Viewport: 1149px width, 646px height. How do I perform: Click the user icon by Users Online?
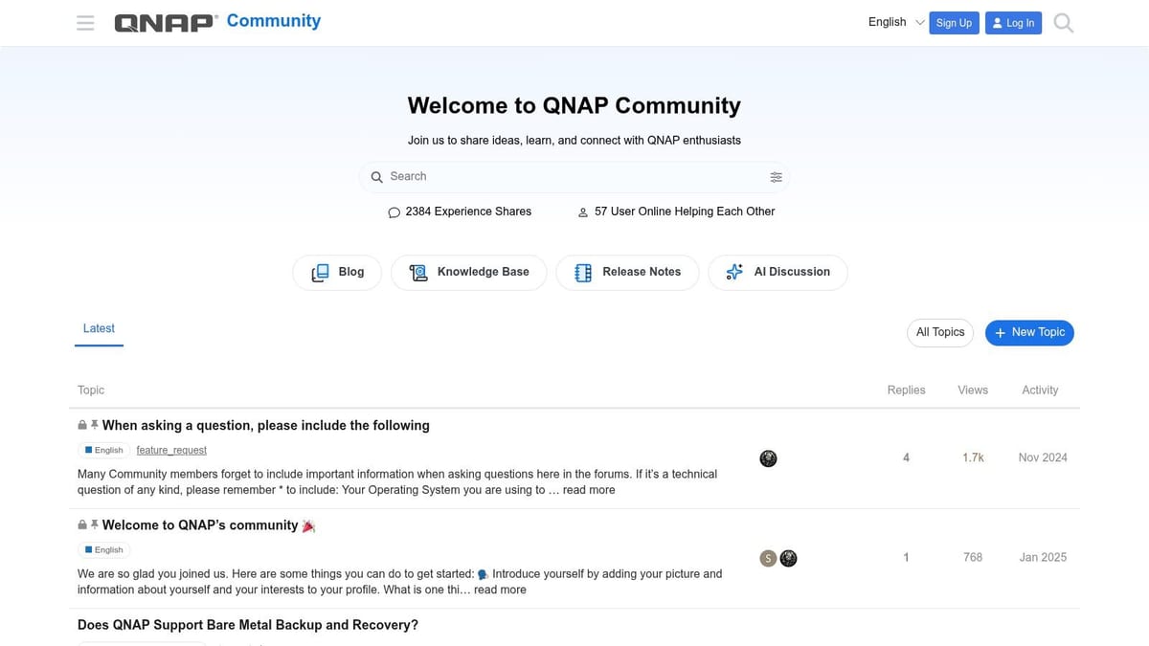583,212
